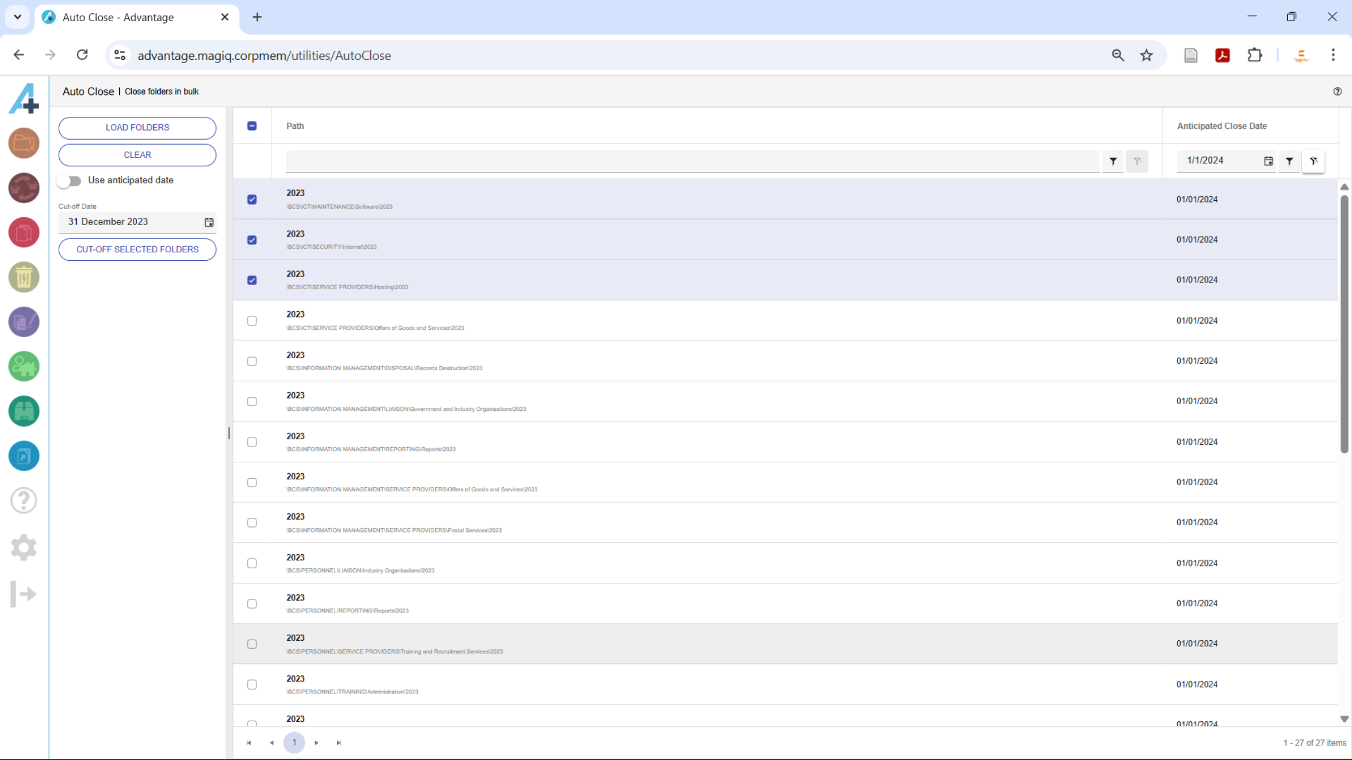Click the orange folder icon in the sidebar
1352x760 pixels.
(x=24, y=143)
